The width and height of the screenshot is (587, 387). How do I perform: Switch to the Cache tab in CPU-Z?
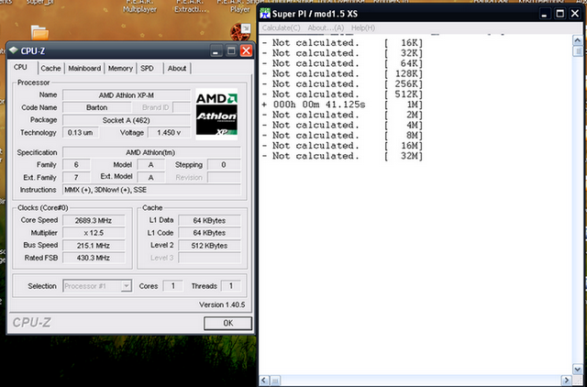pyautogui.click(x=50, y=68)
